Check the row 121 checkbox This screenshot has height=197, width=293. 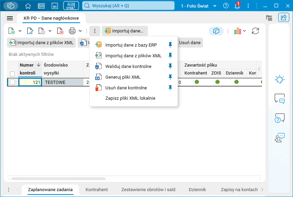click(12, 82)
